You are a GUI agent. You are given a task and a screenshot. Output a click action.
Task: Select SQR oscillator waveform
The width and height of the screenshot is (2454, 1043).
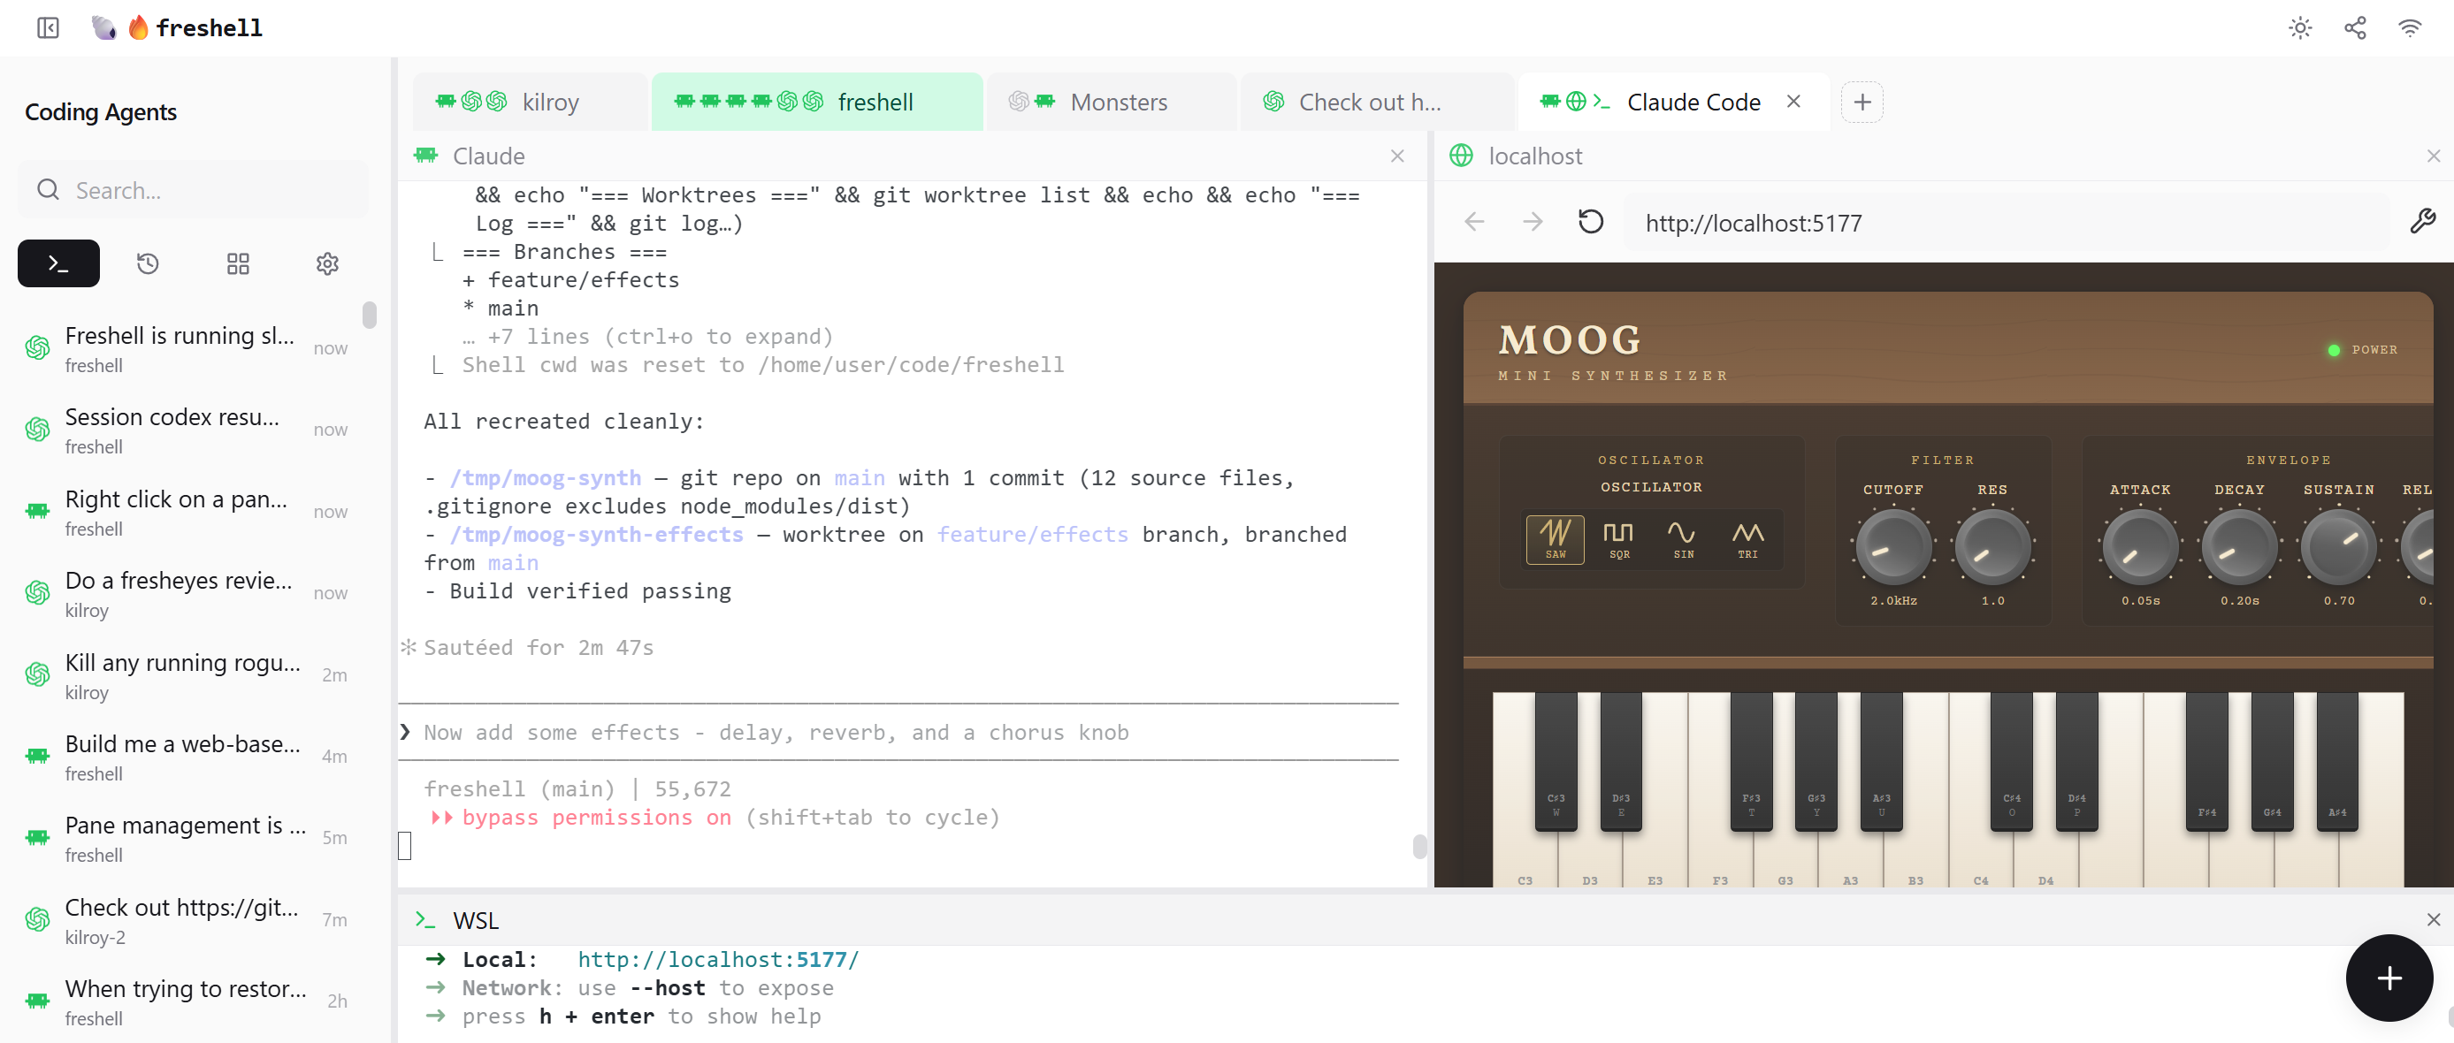click(1618, 539)
